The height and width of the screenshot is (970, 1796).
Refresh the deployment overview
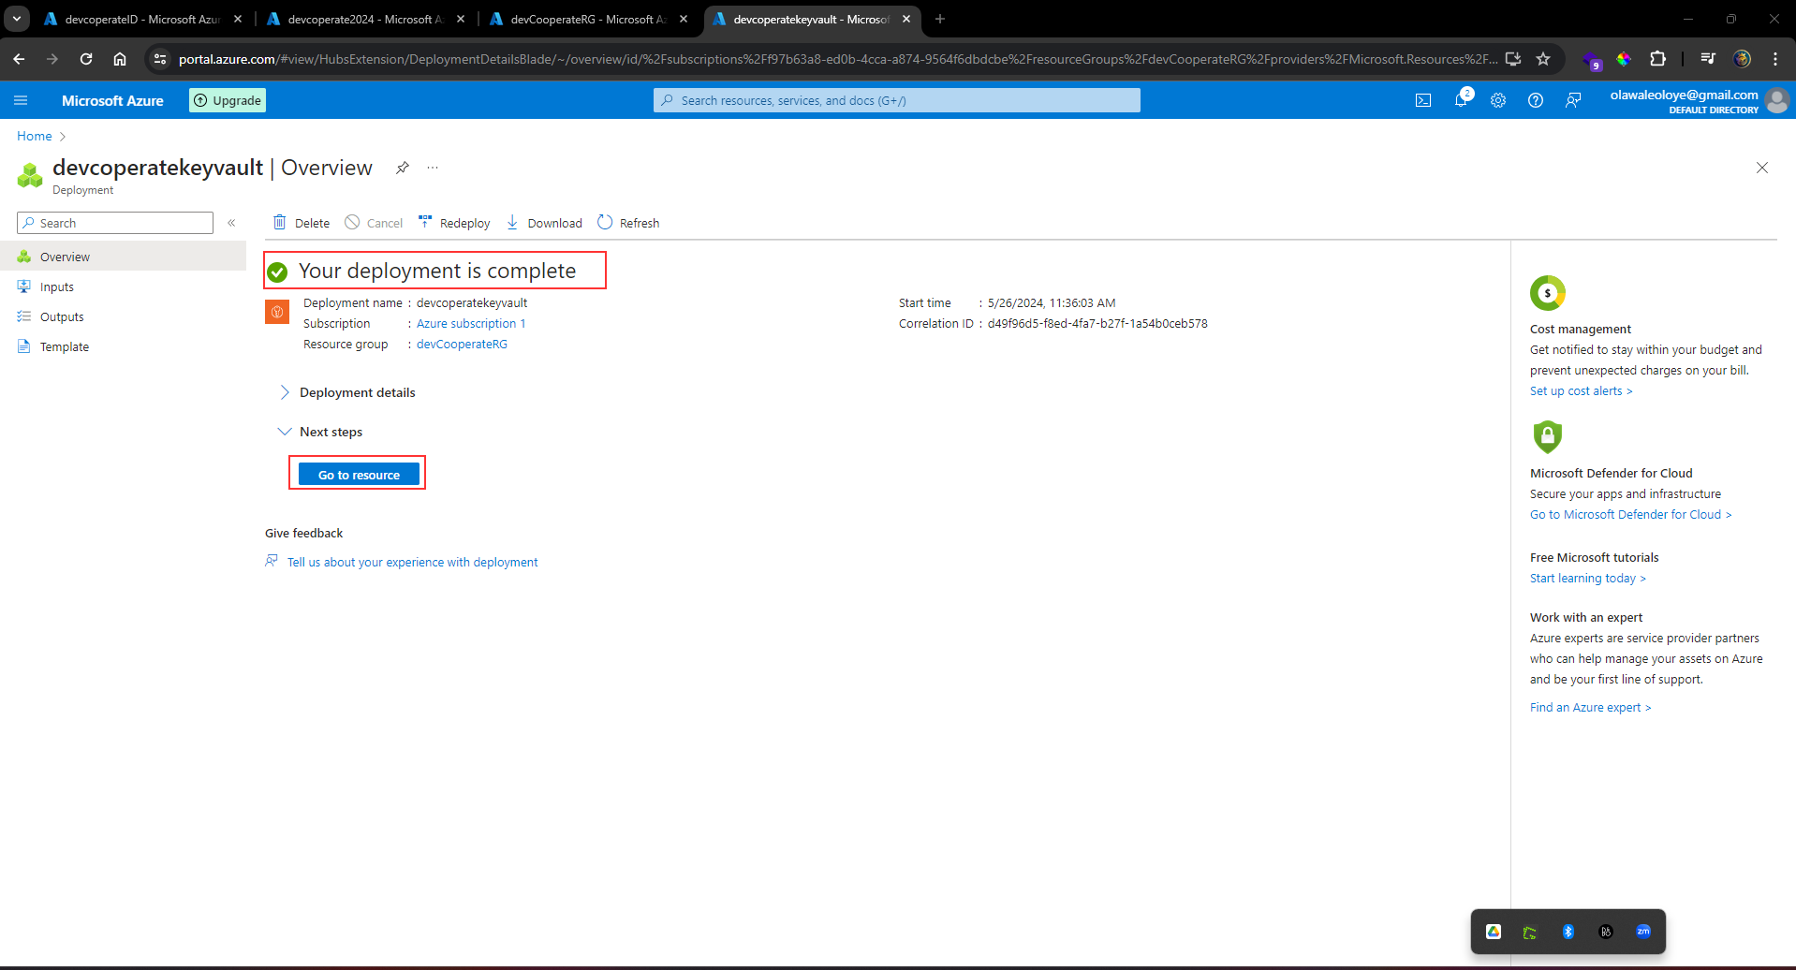[x=628, y=223]
